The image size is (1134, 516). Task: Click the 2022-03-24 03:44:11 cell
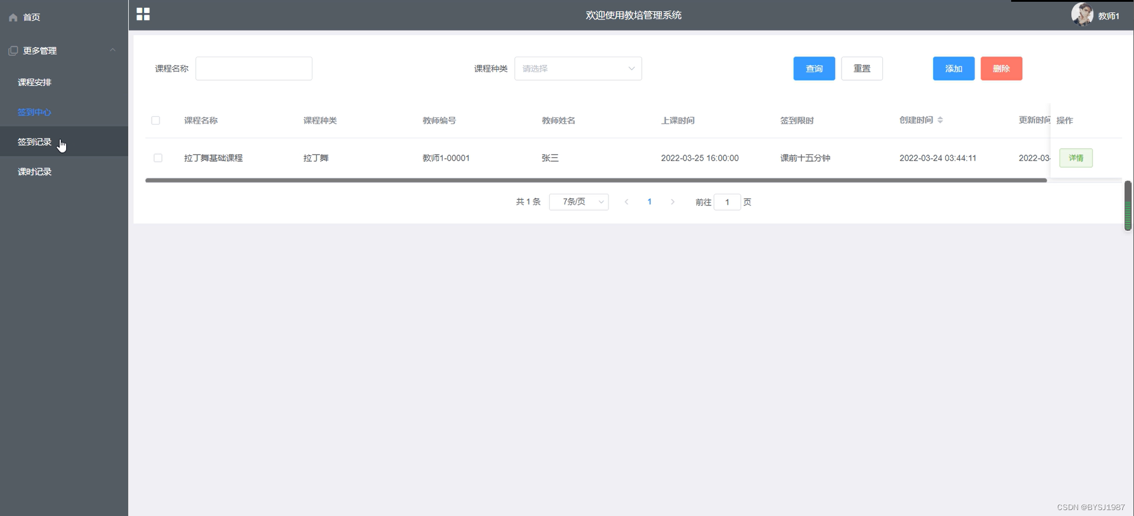click(938, 158)
